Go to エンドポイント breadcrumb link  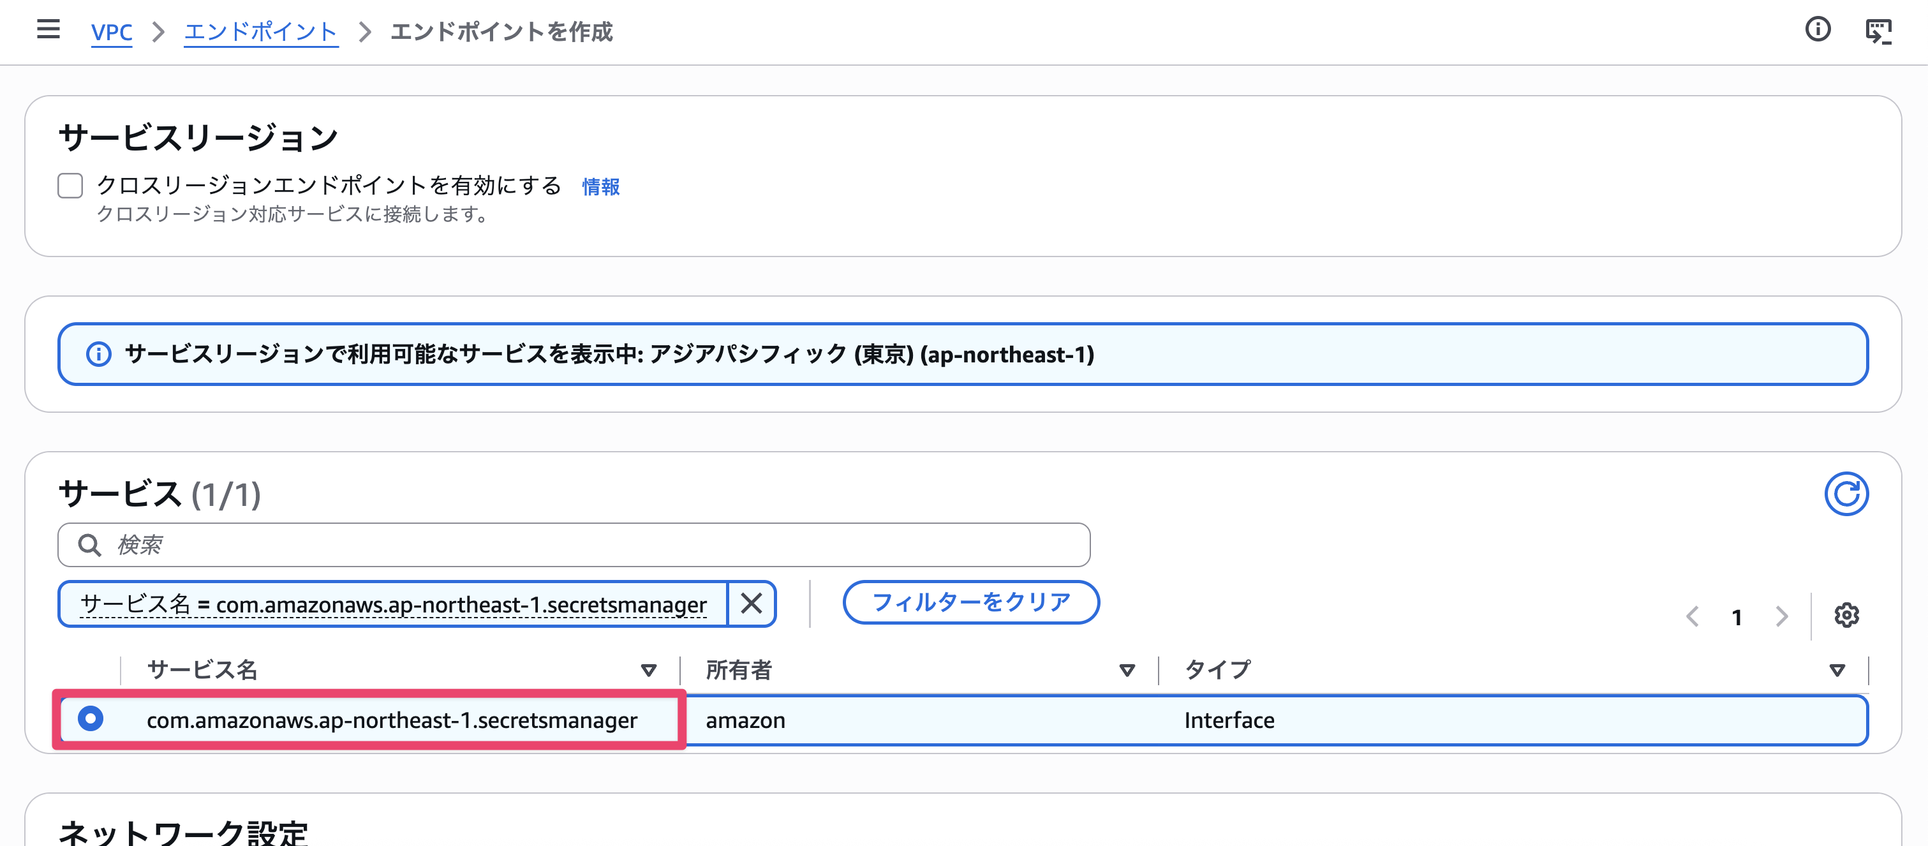click(260, 32)
